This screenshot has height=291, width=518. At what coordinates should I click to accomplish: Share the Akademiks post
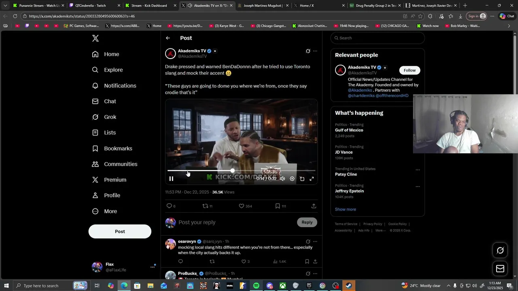(x=314, y=206)
